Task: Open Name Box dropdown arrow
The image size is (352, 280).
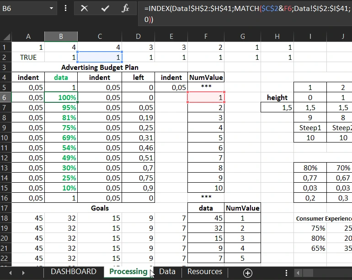Action: [51, 9]
